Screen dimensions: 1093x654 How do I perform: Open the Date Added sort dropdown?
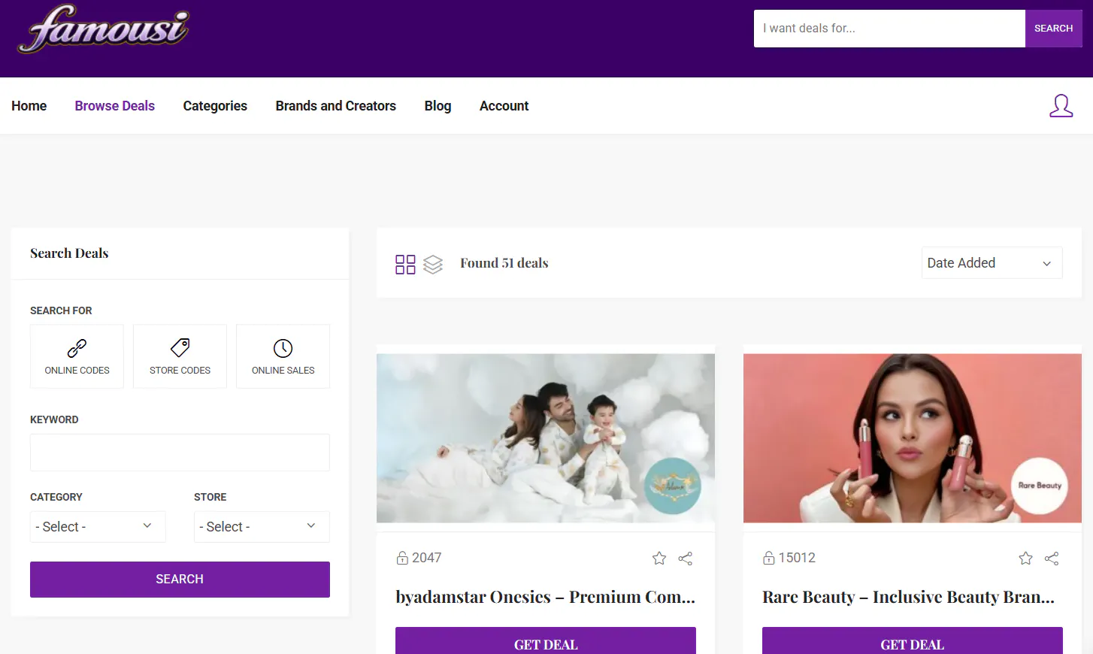[x=992, y=263]
